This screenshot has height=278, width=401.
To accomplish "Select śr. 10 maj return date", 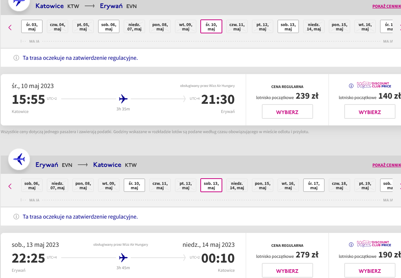I will [x=134, y=185].
